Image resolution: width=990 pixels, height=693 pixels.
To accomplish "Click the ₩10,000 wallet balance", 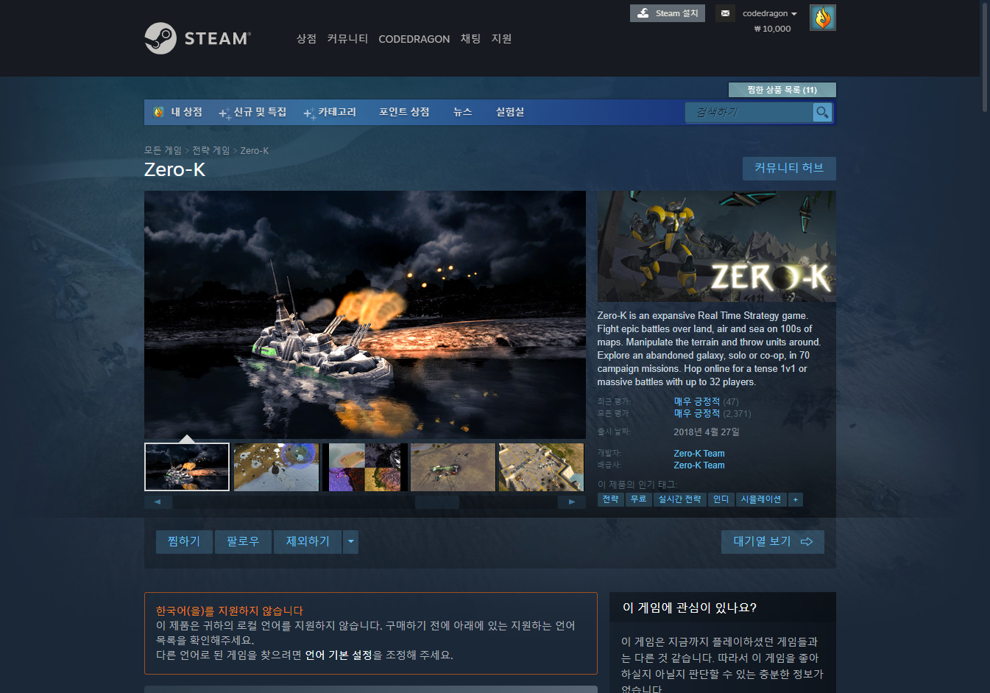I will pos(772,29).
